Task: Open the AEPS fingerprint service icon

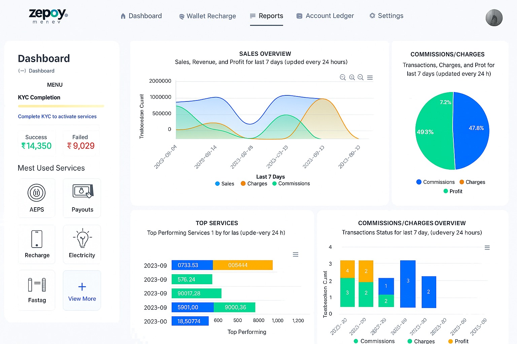Action: pyautogui.click(x=36, y=193)
